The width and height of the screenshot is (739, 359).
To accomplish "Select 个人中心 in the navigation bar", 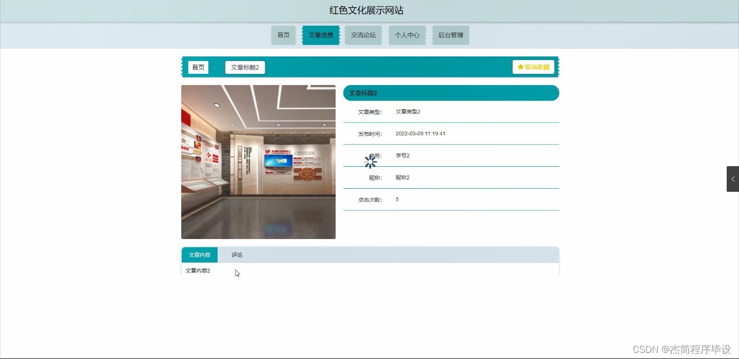I will (407, 35).
